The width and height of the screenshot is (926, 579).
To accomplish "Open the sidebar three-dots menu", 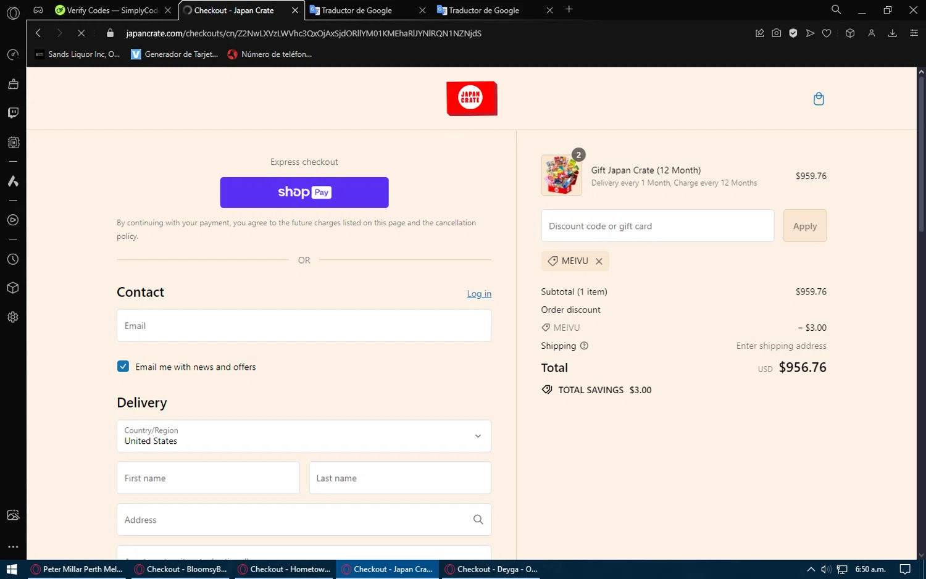I will 13,547.
